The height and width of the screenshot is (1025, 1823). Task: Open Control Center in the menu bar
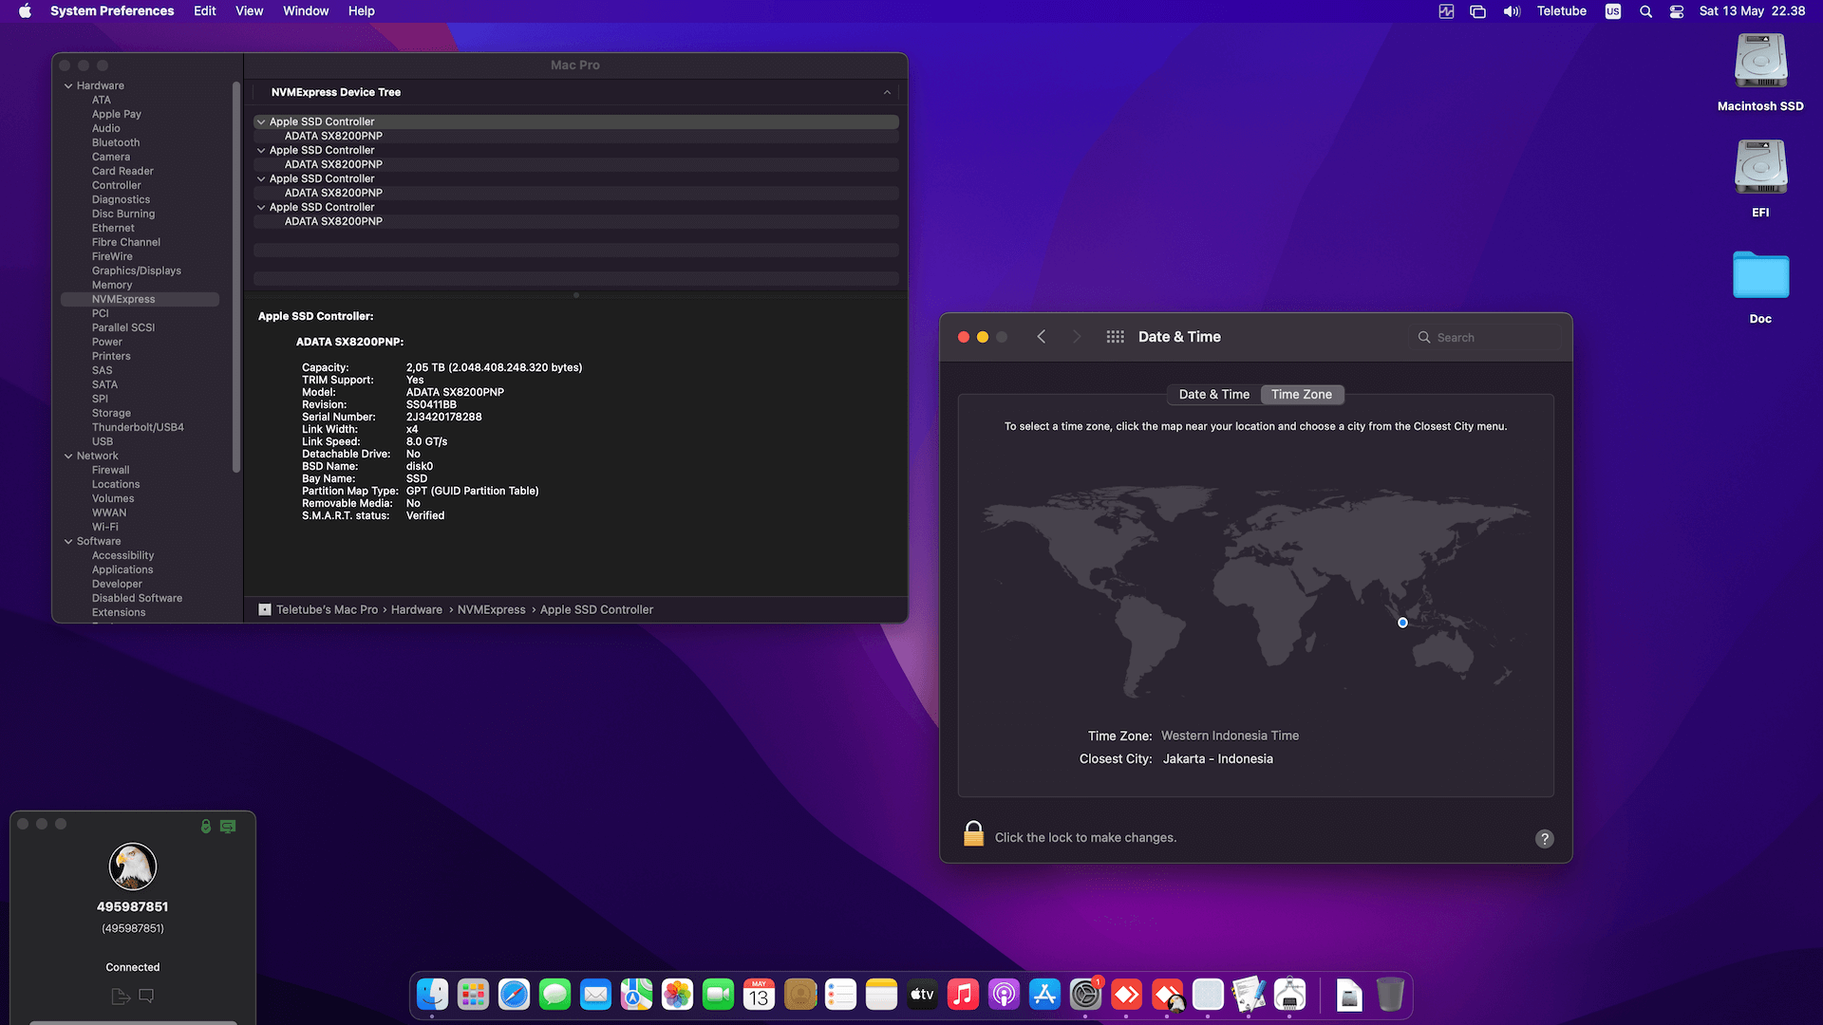[x=1677, y=11]
